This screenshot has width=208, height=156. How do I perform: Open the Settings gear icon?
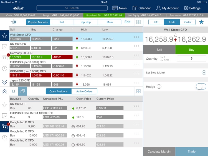point(186,8)
